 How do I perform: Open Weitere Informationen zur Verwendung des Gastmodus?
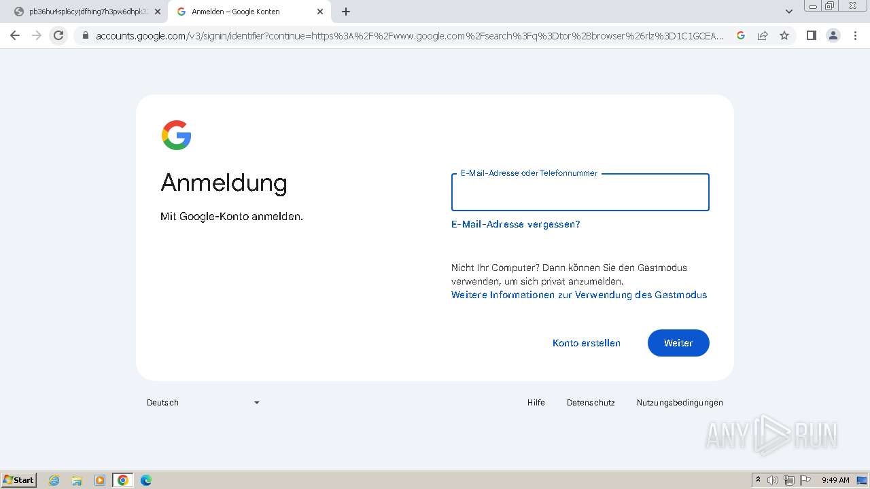click(579, 295)
